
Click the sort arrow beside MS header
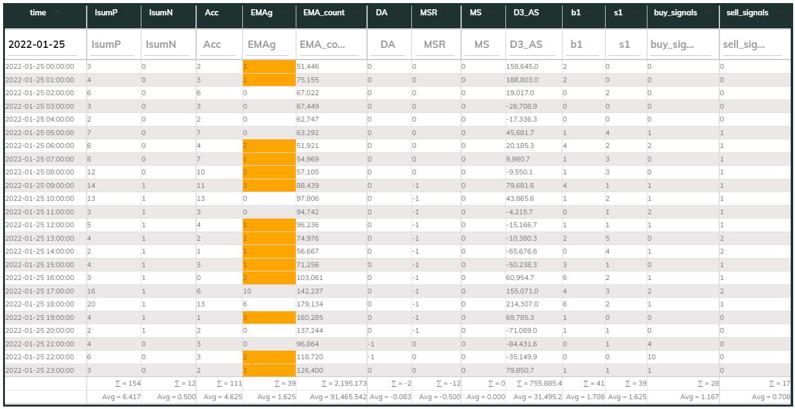coord(492,13)
